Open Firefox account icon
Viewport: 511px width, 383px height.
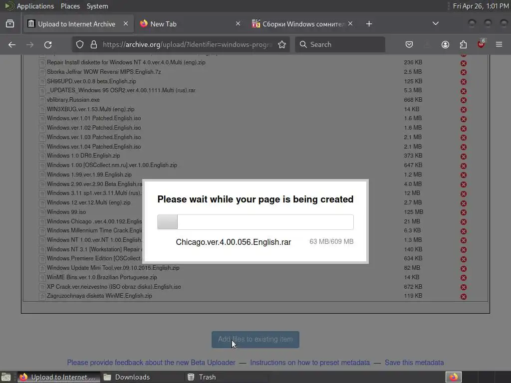445,44
